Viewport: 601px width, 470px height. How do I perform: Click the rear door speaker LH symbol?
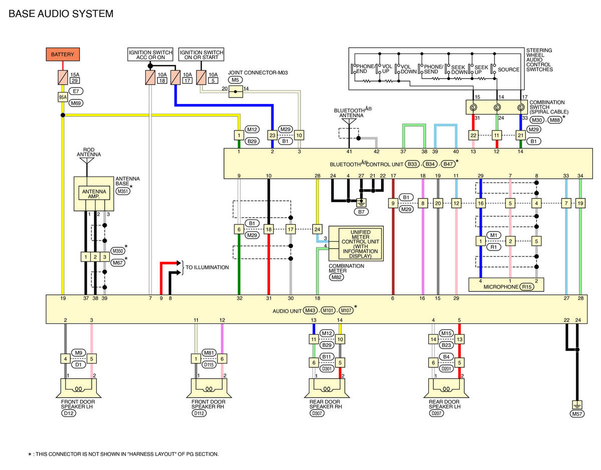447,388
